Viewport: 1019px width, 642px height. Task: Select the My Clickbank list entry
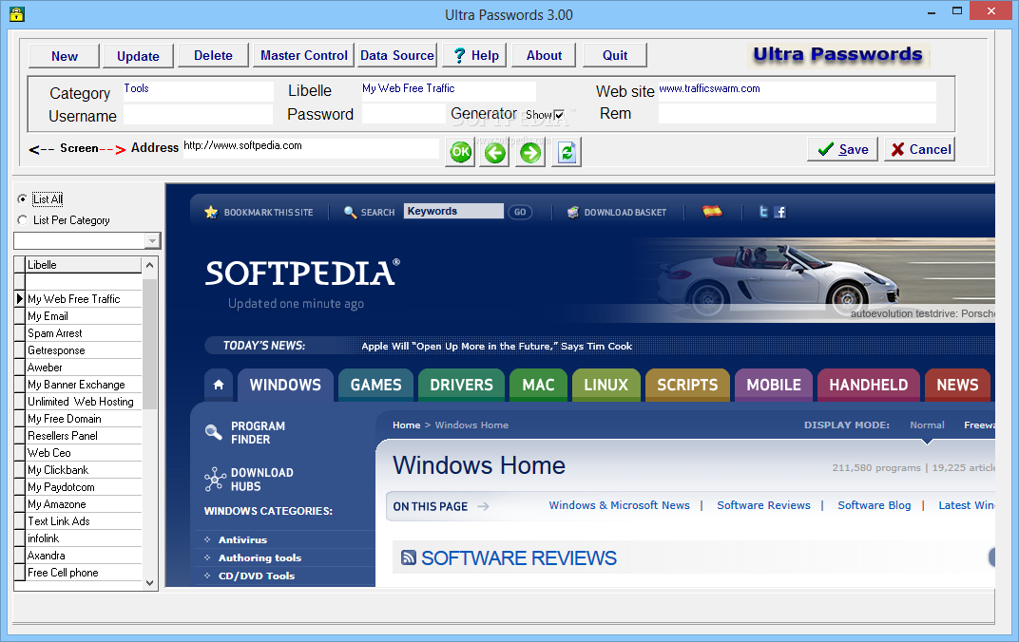[x=84, y=470]
